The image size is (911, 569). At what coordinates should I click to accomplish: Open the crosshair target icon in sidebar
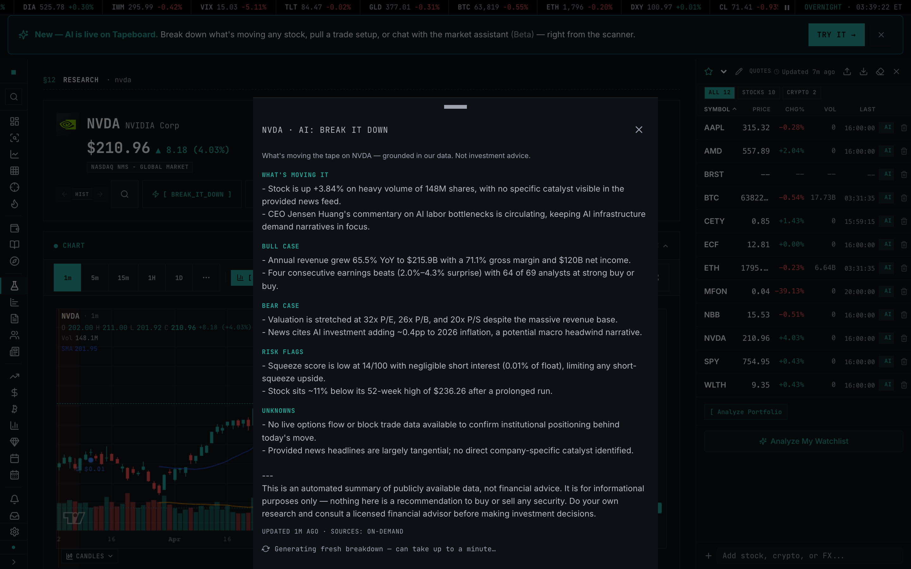[x=14, y=187]
